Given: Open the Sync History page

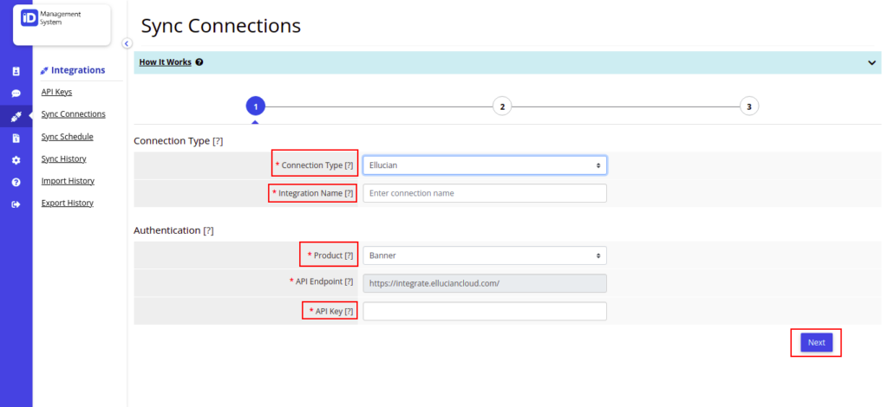Looking at the screenshot, I should point(64,158).
